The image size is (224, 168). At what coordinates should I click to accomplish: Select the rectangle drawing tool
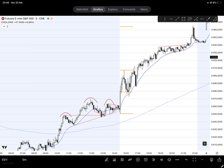tap(184, 19)
